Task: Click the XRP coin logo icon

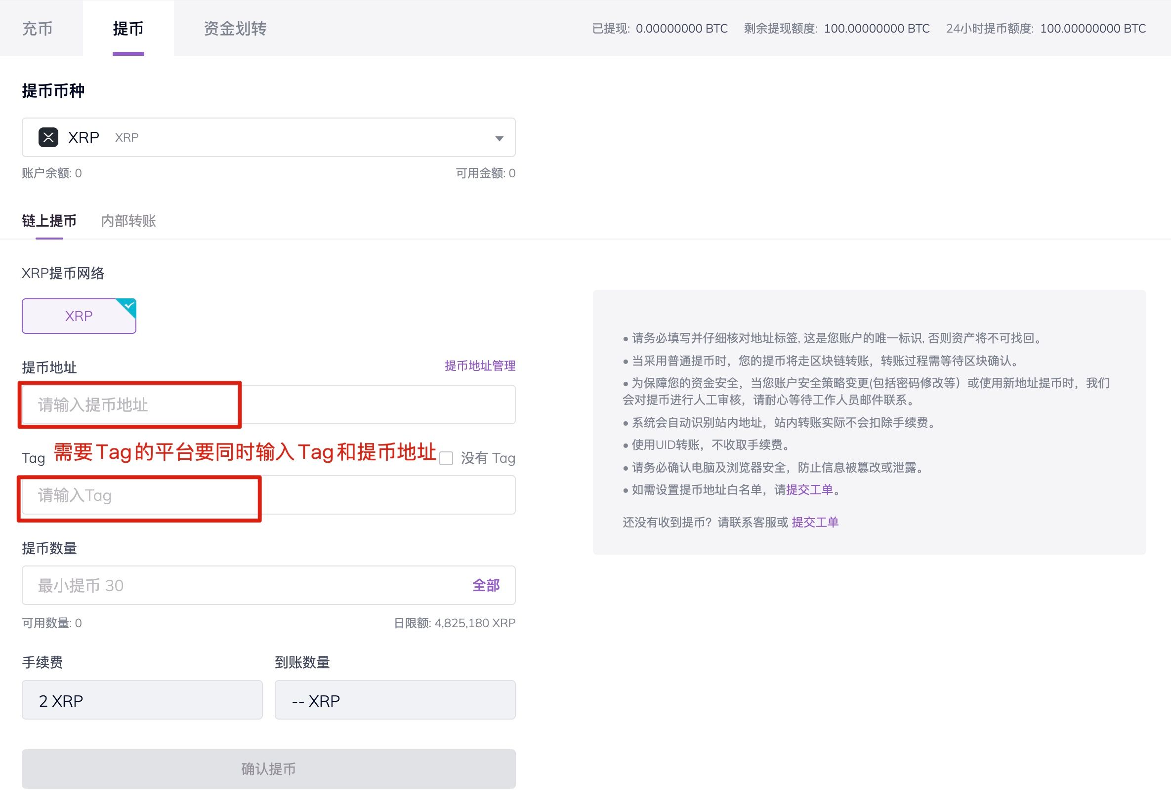Action: [48, 137]
